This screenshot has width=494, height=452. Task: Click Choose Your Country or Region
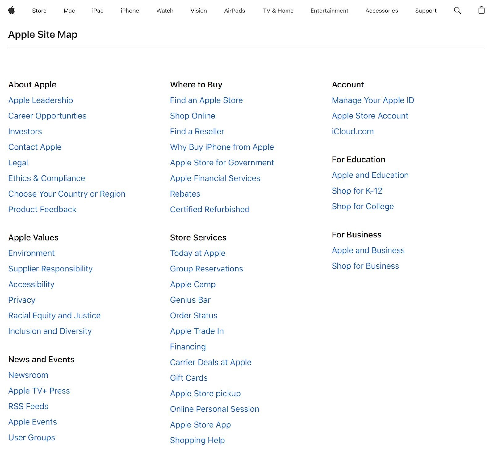67,194
